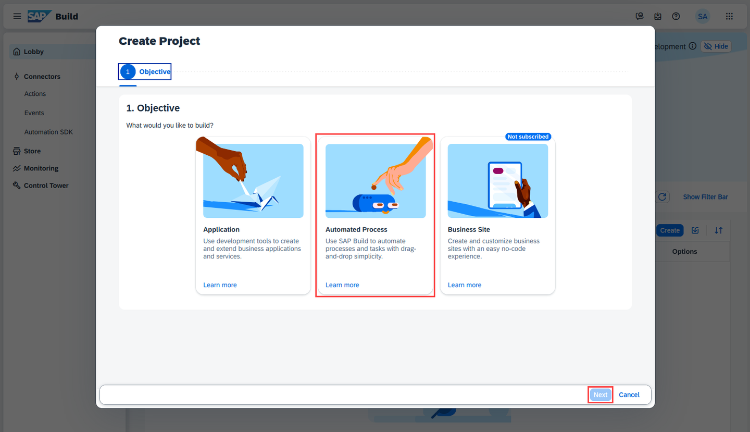The height and width of the screenshot is (432, 750).
Task: Click the Application title text
Action: pos(221,229)
